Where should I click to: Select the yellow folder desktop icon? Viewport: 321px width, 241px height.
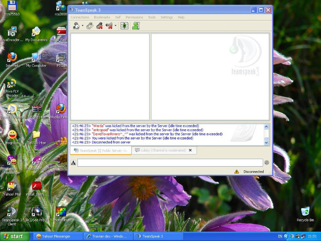(36, 137)
